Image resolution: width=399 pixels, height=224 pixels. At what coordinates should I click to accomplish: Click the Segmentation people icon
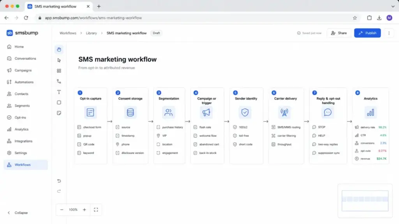coord(168,112)
